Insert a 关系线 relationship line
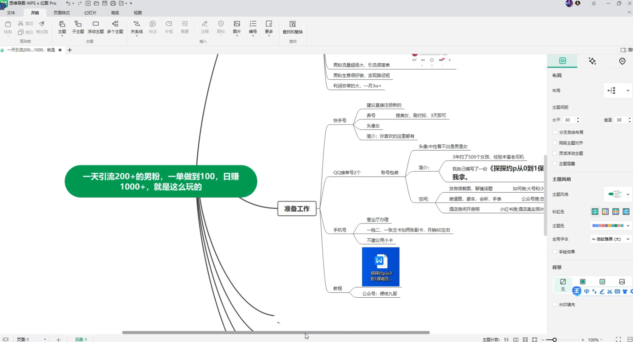Screen dimensions: 633x342 137,27
